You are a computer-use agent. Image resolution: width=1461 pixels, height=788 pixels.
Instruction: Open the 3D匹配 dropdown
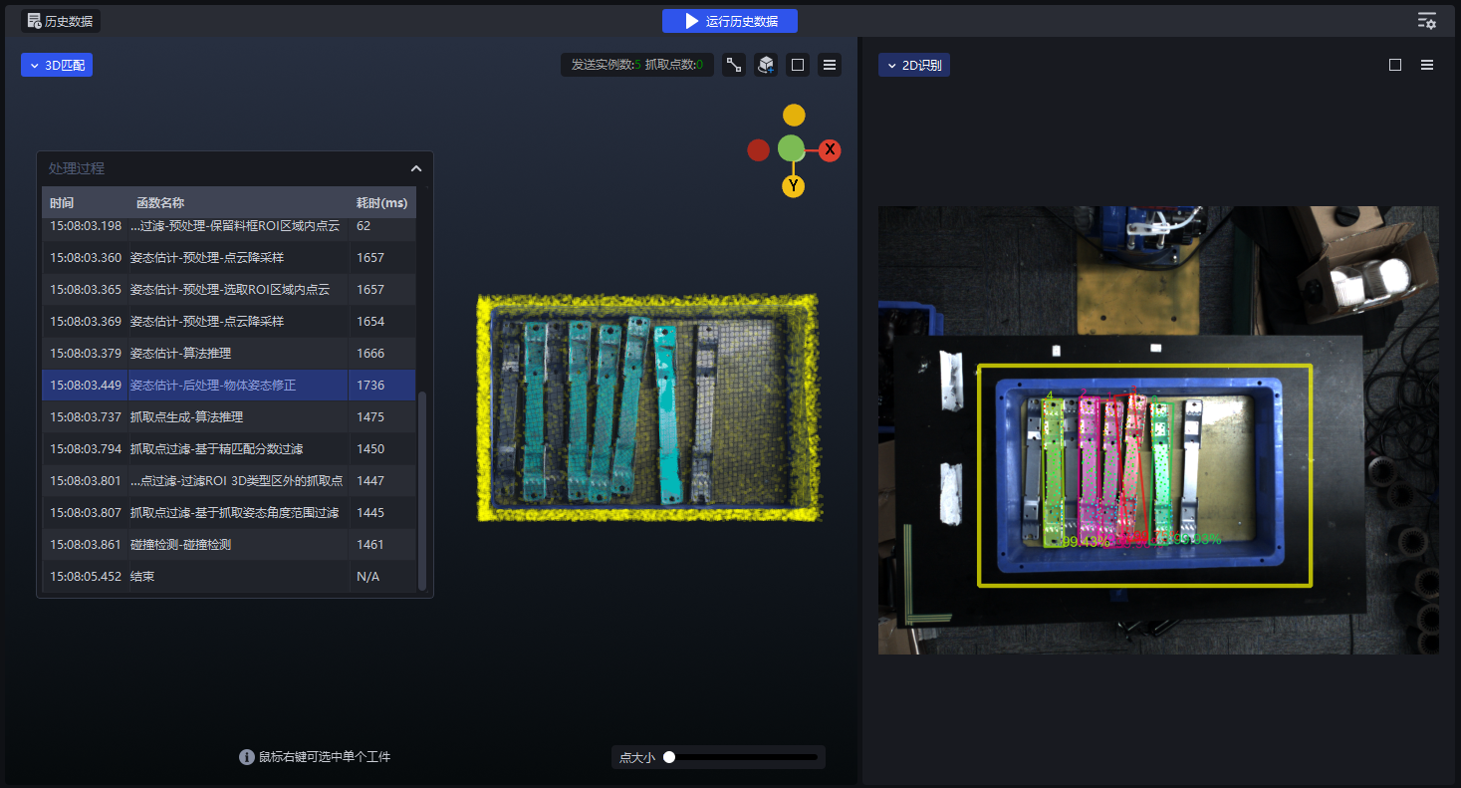[x=57, y=66]
